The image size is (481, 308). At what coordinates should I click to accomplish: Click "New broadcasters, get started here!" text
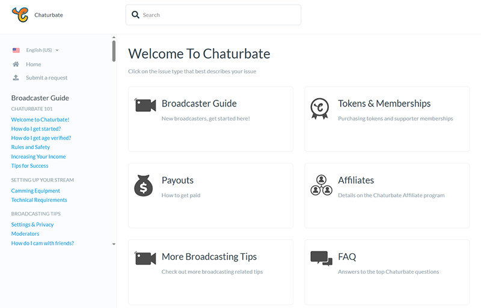coord(206,119)
